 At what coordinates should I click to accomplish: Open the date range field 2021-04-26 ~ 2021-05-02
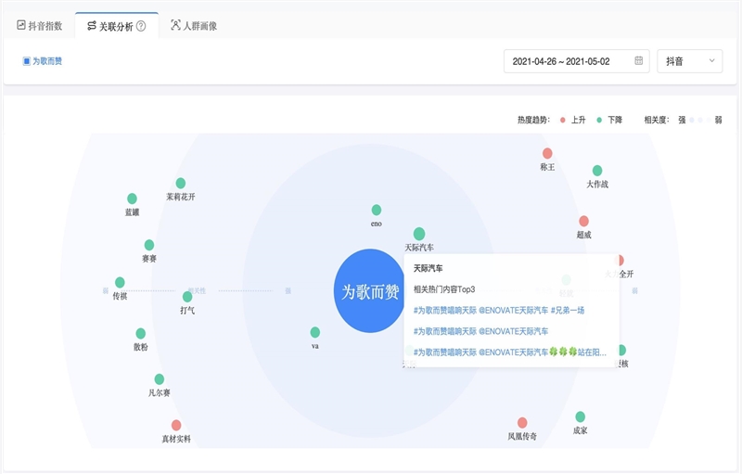(576, 61)
